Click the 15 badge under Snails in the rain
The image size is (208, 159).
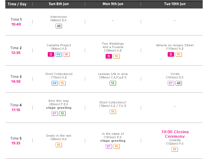59,145
